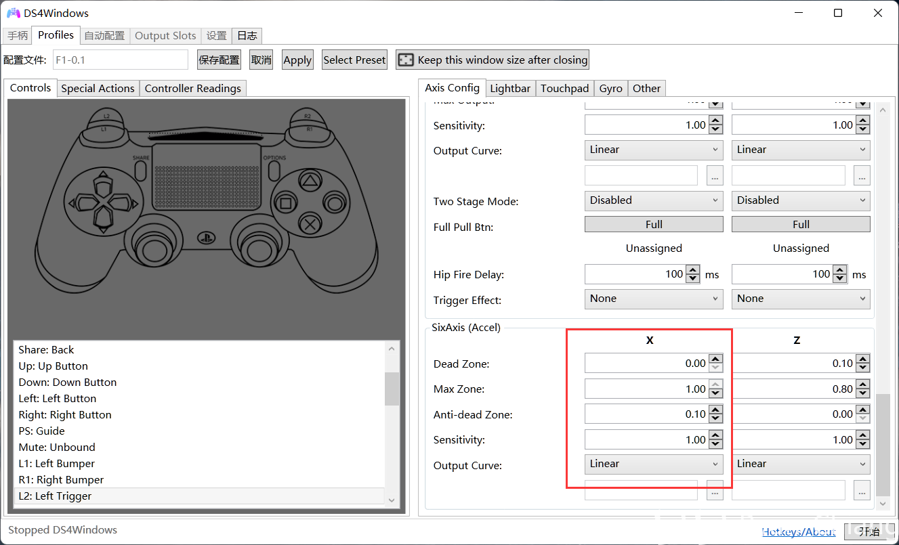
Task: Open browse button beside left Output Curve field
Action: pyautogui.click(x=715, y=175)
